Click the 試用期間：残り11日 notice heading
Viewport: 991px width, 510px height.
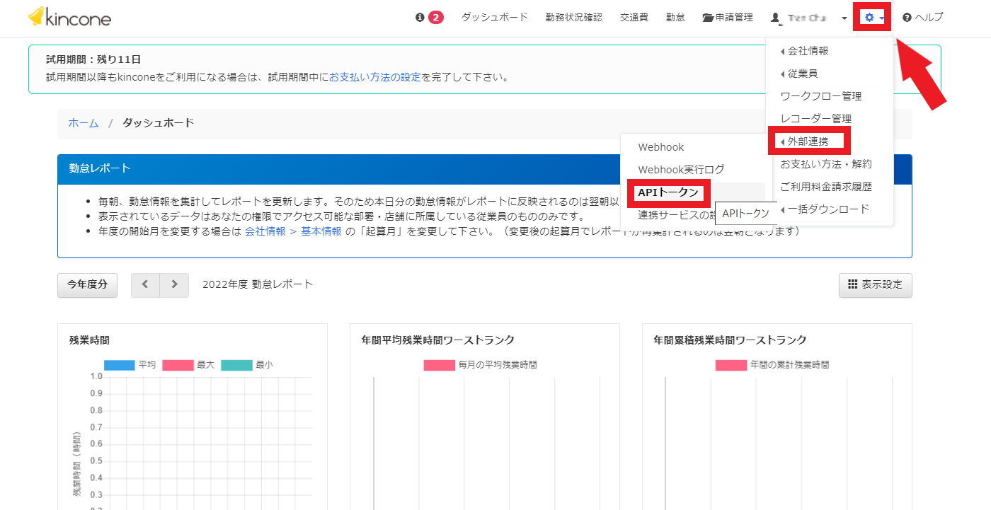93,59
